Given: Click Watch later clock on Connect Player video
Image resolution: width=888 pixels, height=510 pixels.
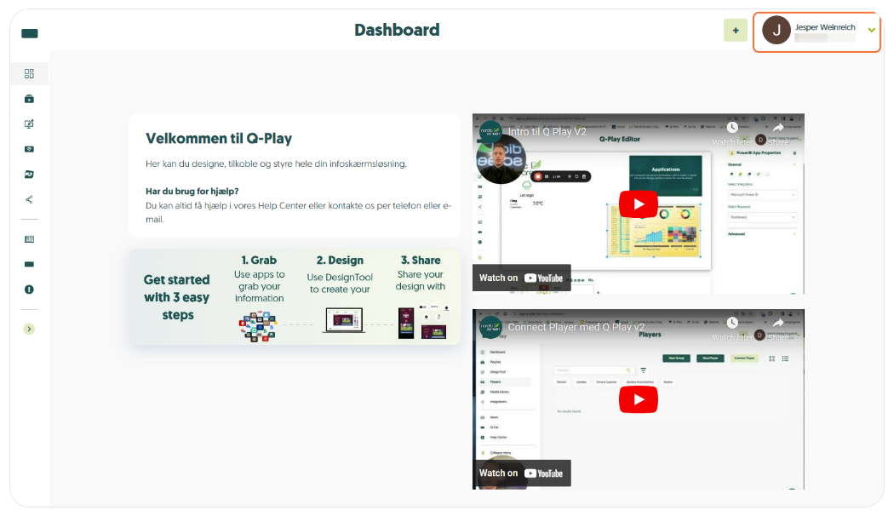Looking at the screenshot, I should point(731,324).
